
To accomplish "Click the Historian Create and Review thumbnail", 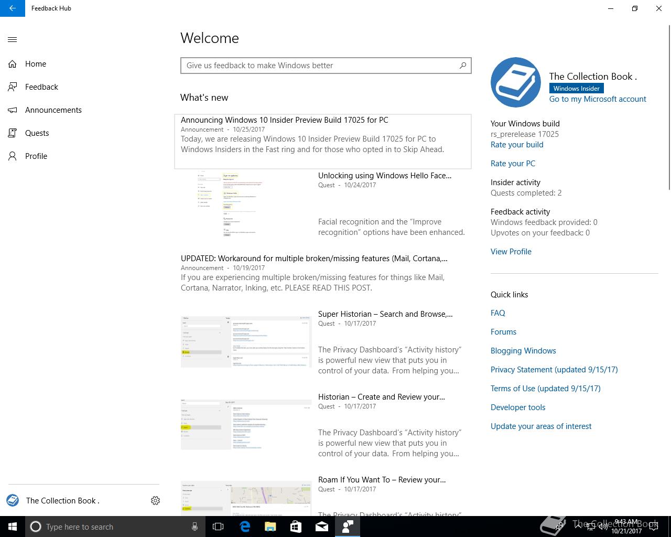I will pos(246,424).
